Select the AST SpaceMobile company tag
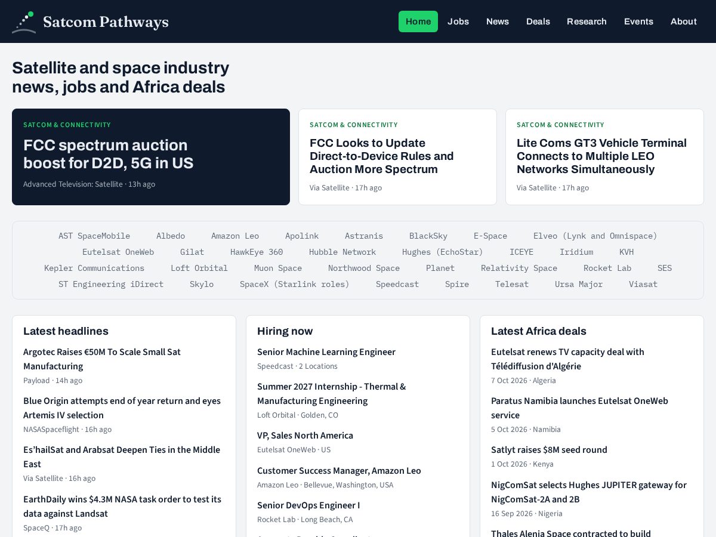This screenshot has width=716, height=537. (x=94, y=236)
